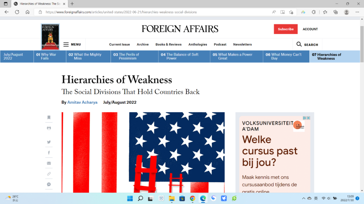Image resolution: width=364 pixels, height=204 pixels.
Task: Open author Amitav Acharya's page
Action: pos(82,102)
